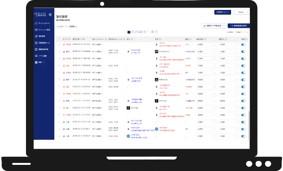Click the 交換 swap type icon
The height and width of the screenshot is (171, 283).
(x=64, y=129)
